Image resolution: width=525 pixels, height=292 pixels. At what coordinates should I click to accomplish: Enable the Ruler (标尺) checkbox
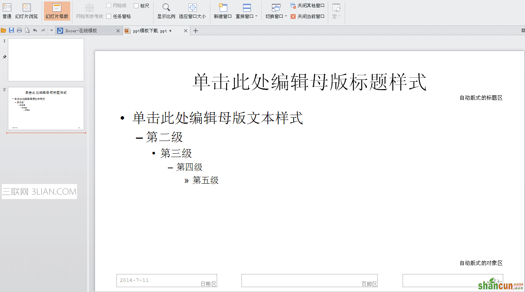(x=136, y=6)
